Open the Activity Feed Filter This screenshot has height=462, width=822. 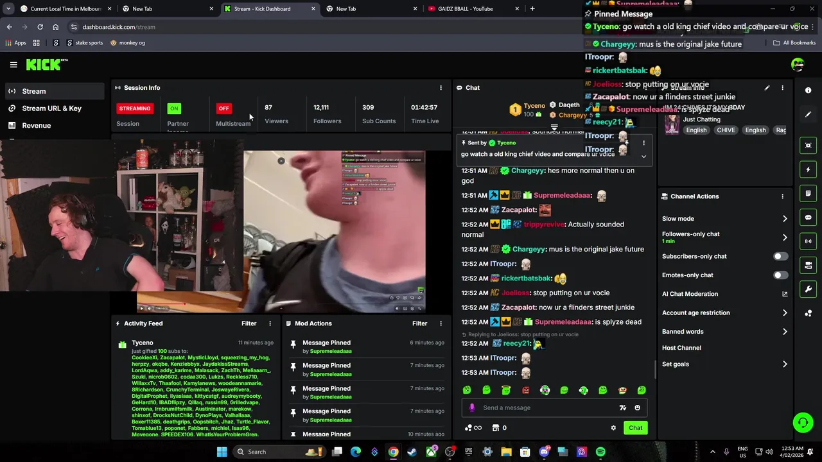coord(249,323)
